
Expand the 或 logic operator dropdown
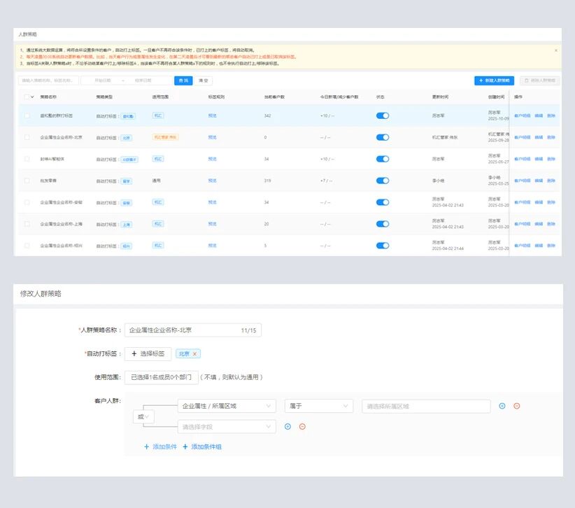tap(143, 416)
